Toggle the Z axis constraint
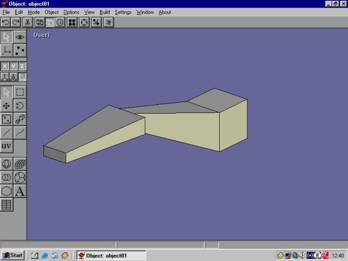This screenshot has width=348, height=261. [x=22, y=66]
